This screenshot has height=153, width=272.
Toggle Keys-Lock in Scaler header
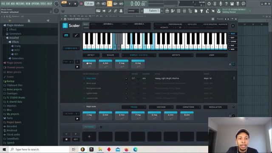coord(192,24)
